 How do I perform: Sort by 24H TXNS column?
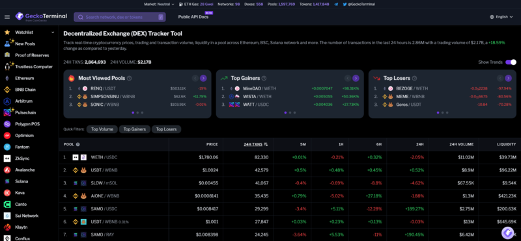pyautogui.click(x=256, y=144)
